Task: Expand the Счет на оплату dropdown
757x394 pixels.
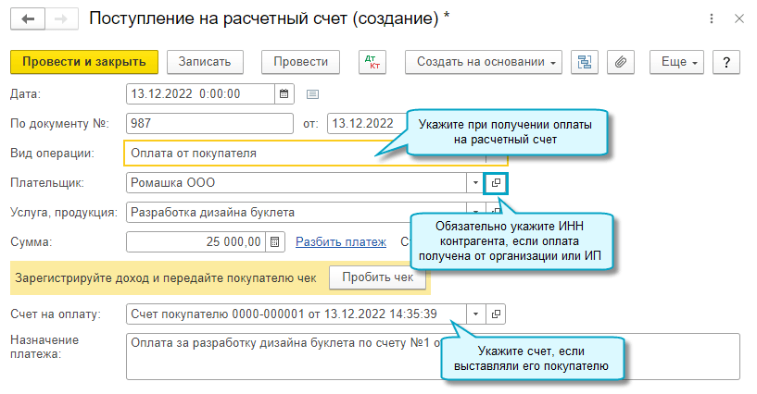Action: coord(475,314)
